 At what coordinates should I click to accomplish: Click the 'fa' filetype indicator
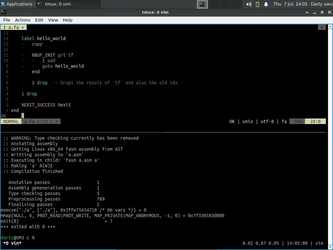point(284,121)
